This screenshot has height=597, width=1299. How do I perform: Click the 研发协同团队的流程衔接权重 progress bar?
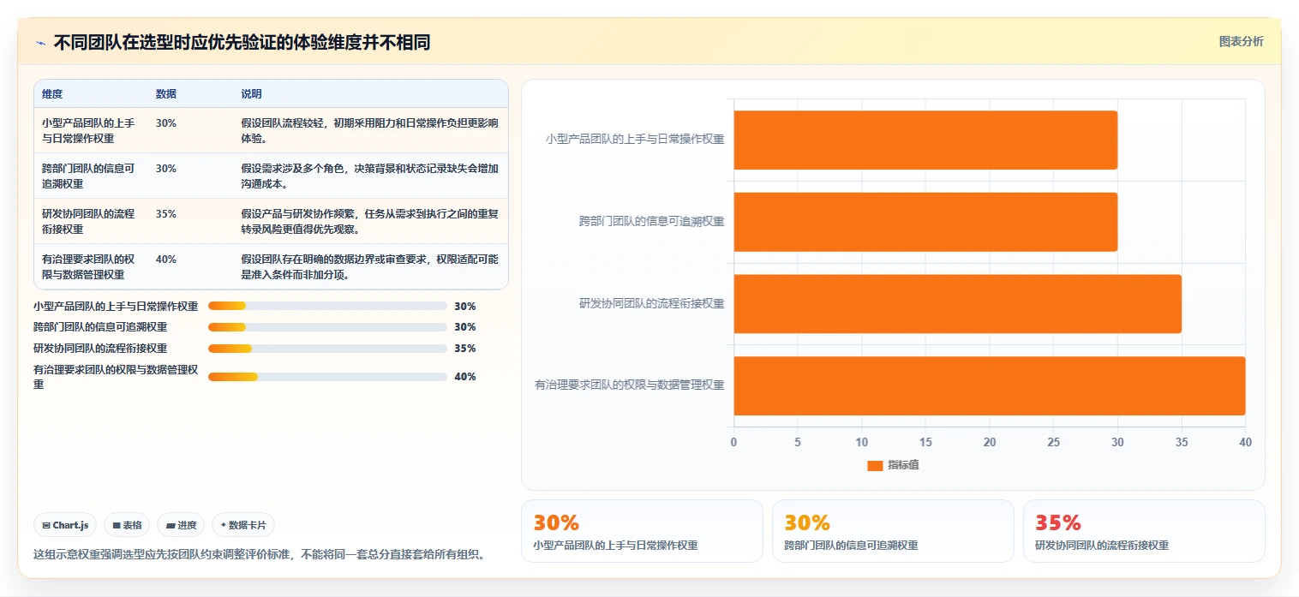click(x=327, y=349)
